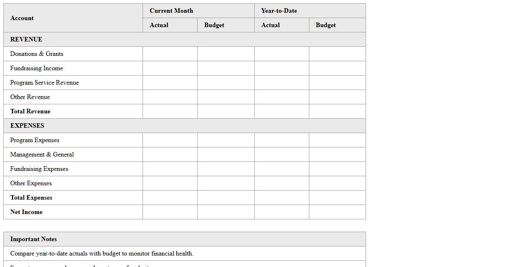
Task: Click Year-to-Date Budget cell for Net Income
Action: tap(337, 212)
